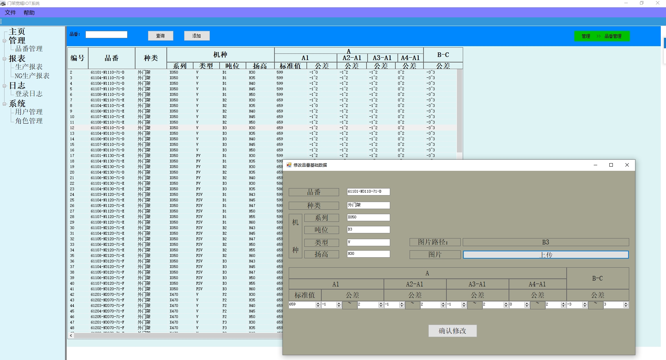
Task: Open 生产报表 in the sidebar tree
Action: pos(29,67)
